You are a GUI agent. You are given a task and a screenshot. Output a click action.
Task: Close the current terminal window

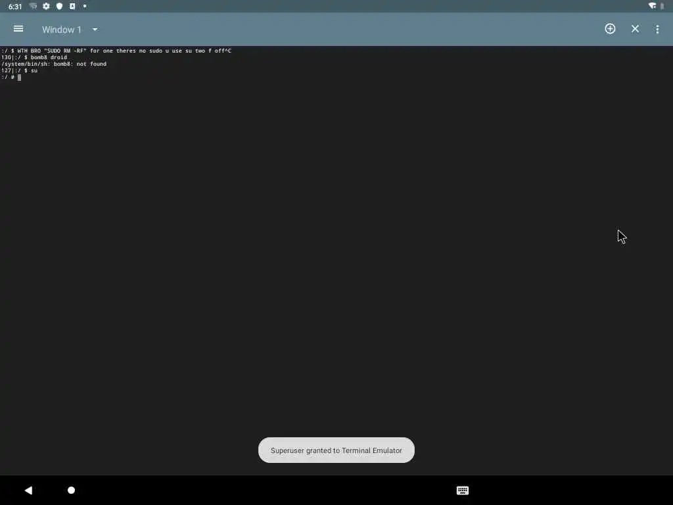coord(635,29)
